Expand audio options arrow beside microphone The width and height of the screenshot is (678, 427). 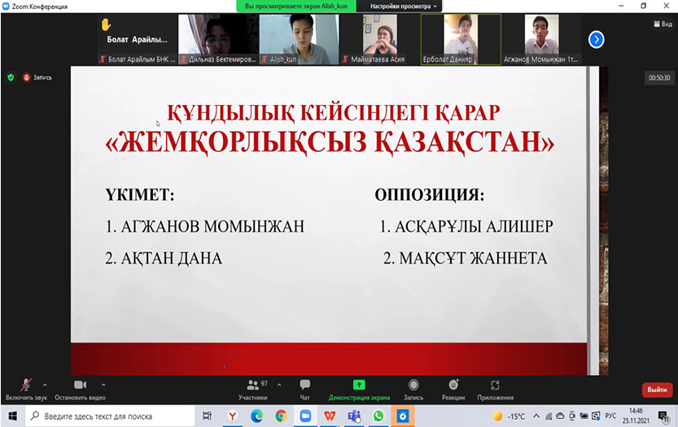(x=45, y=384)
